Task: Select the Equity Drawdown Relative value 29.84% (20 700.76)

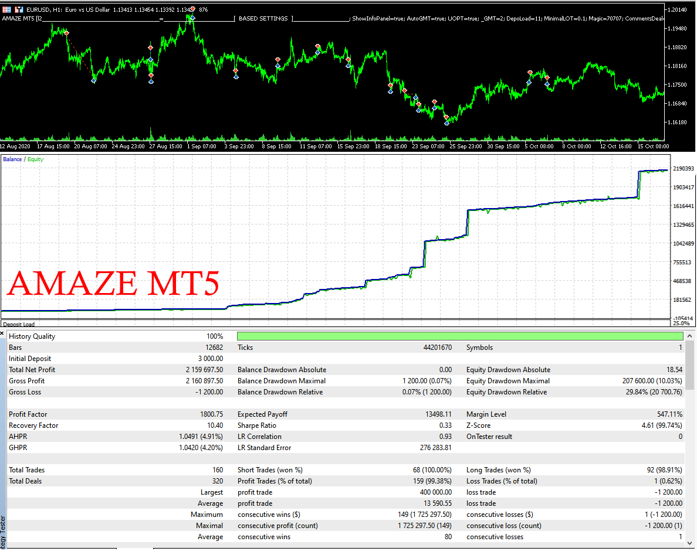Action: [x=654, y=392]
